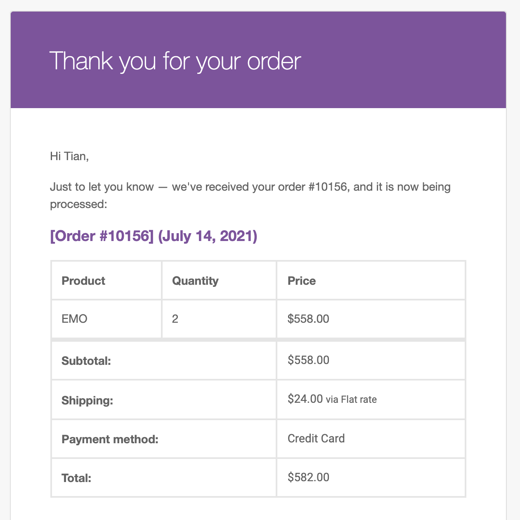
Task: Click the Subtotal label
Action: (86, 361)
